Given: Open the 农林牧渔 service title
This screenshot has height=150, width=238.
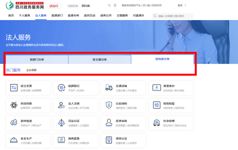Looking at the screenshot, I should point(26,121).
